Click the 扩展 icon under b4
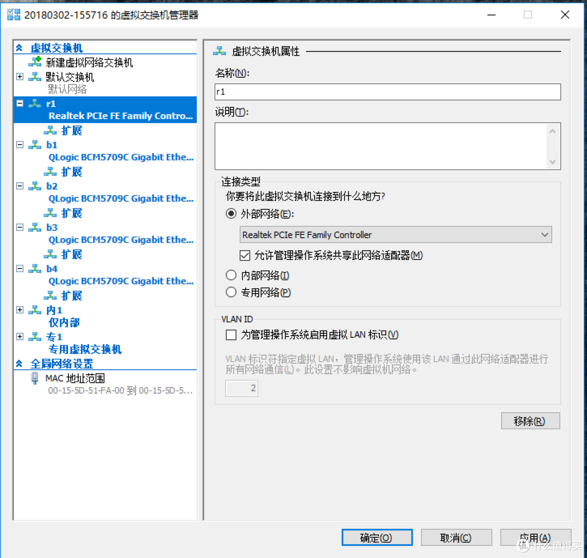The width and height of the screenshot is (587, 558). pos(50,295)
